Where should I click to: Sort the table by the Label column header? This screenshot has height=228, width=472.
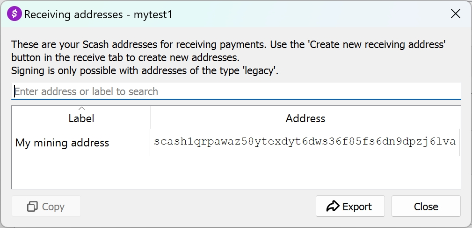pos(81,118)
